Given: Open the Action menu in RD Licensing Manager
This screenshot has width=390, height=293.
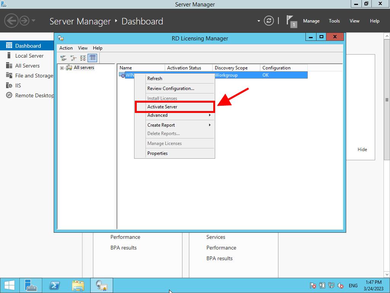Looking at the screenshot, I should (x=66, y=48).
